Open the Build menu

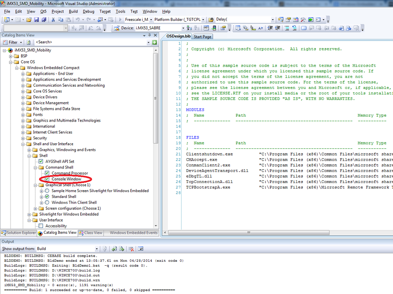tap(73, 11)
